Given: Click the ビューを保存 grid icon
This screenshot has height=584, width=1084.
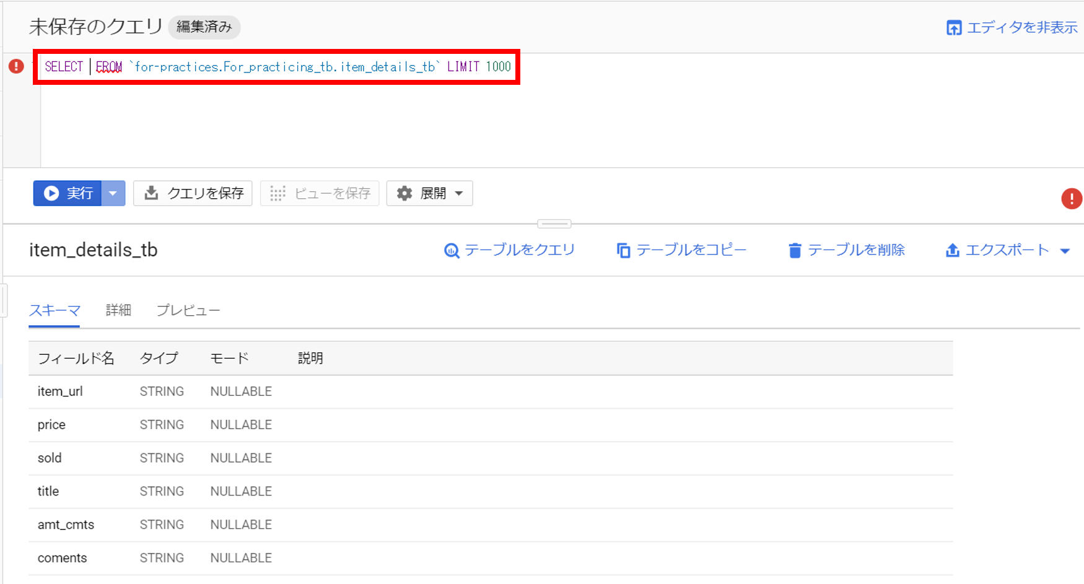Looking at the screenshot, I should (277, 193).
